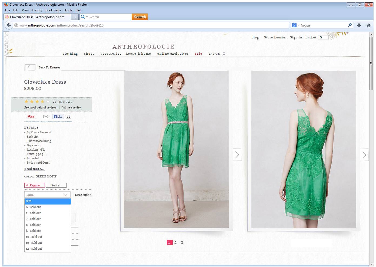Open the Bookmarks menu
376x267 pixels.
click(x=53, y=10)
